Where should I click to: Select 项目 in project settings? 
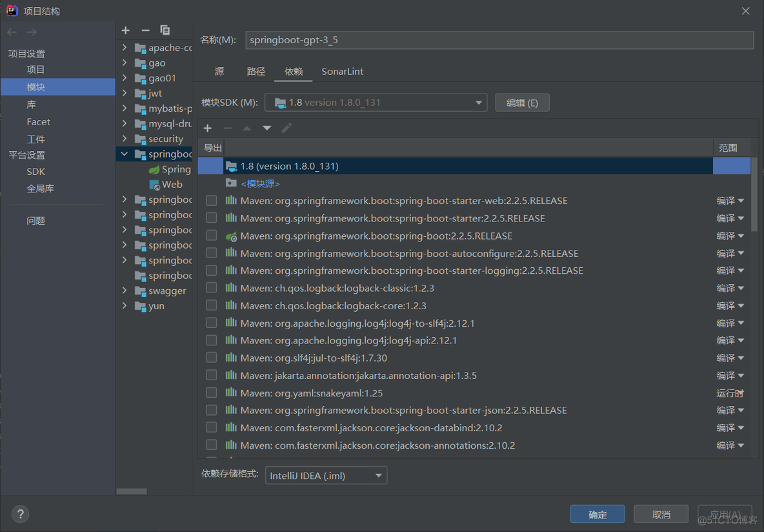[x=35, y=70]
